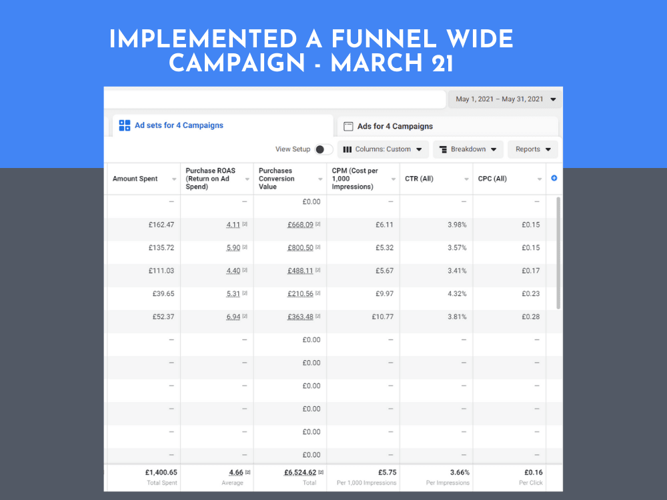Viewport: 667px width, 500px height.
Task: Toggle the View Setup switch
Action: click(323, 149)
